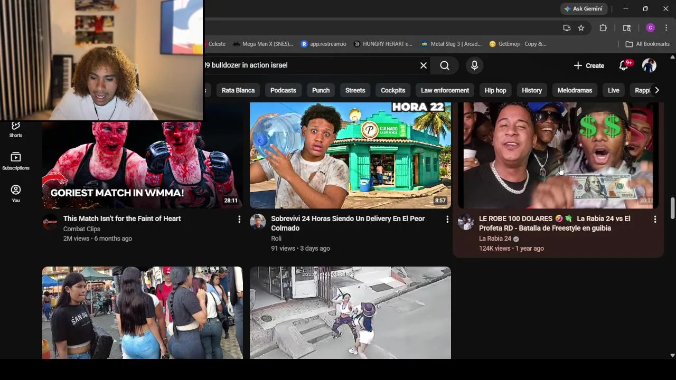The width and height of the screenshot is (676, 380).
Task: Click the scrollbar down arrow
Action: [672, 356]
